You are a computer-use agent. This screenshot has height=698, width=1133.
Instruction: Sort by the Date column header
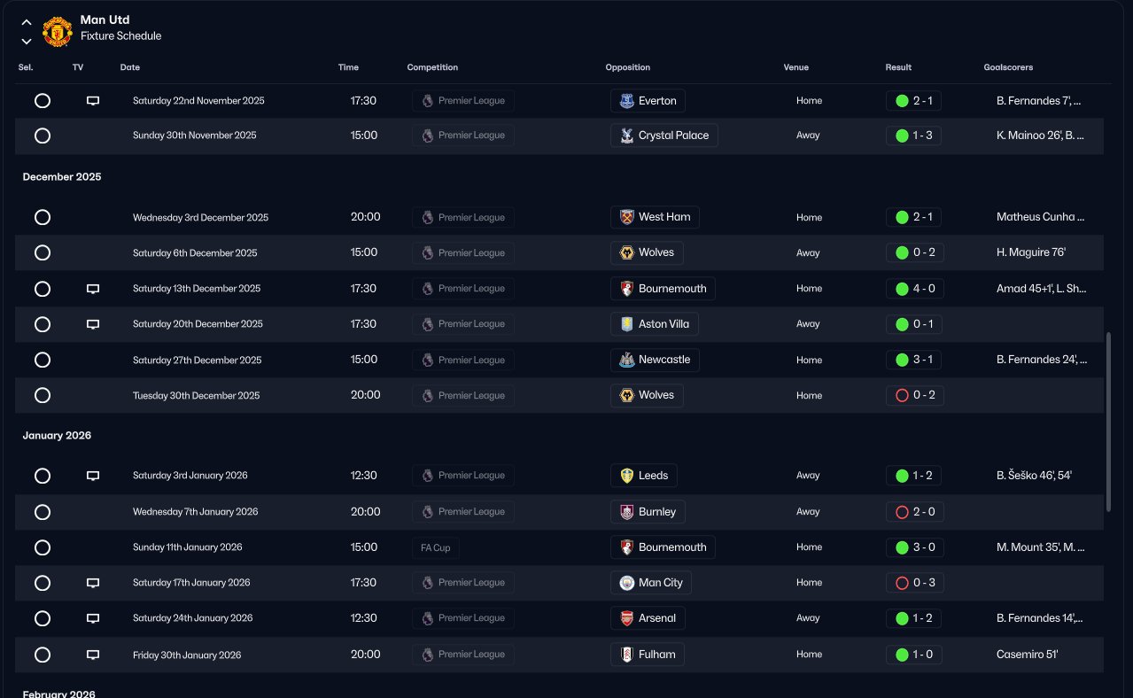pos(130,67)
